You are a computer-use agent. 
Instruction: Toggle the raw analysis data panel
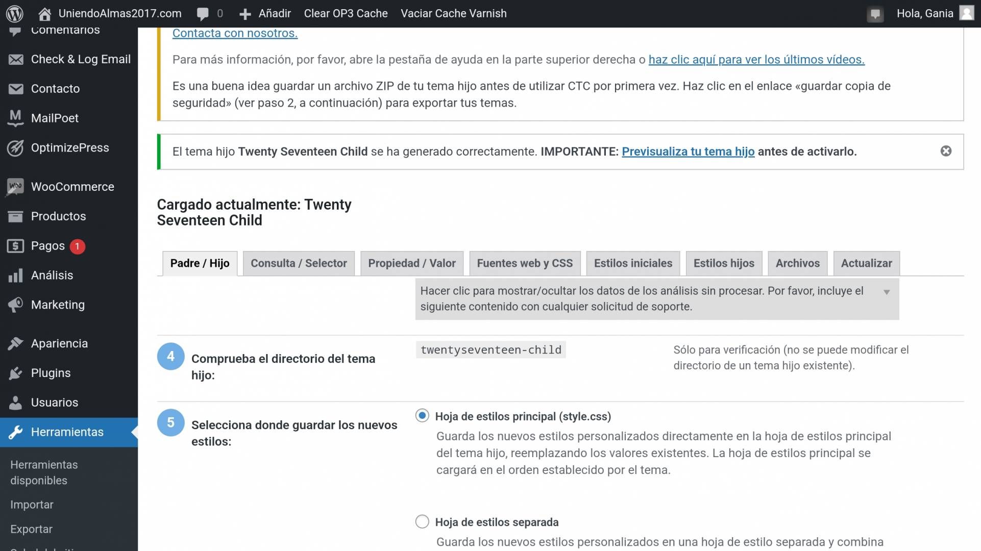(657, 299)
